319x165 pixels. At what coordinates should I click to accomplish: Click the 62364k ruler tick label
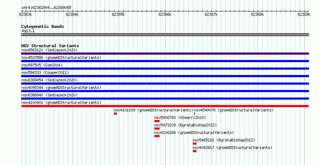(x=72, y=14)
